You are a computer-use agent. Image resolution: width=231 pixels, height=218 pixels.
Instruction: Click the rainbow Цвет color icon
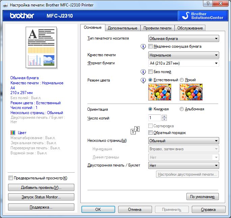pos(13,133)
